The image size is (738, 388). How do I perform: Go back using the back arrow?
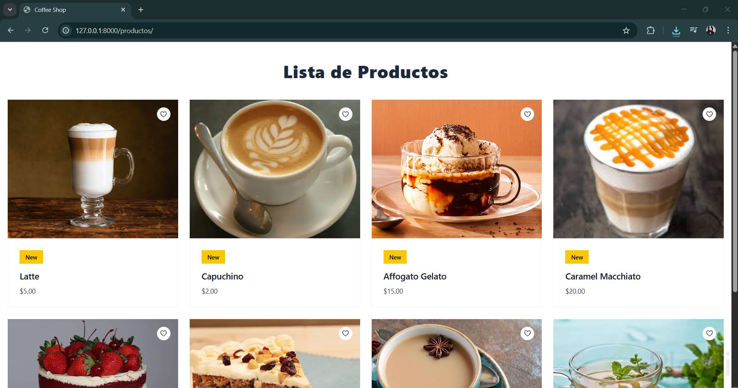(x=11, y=30)
